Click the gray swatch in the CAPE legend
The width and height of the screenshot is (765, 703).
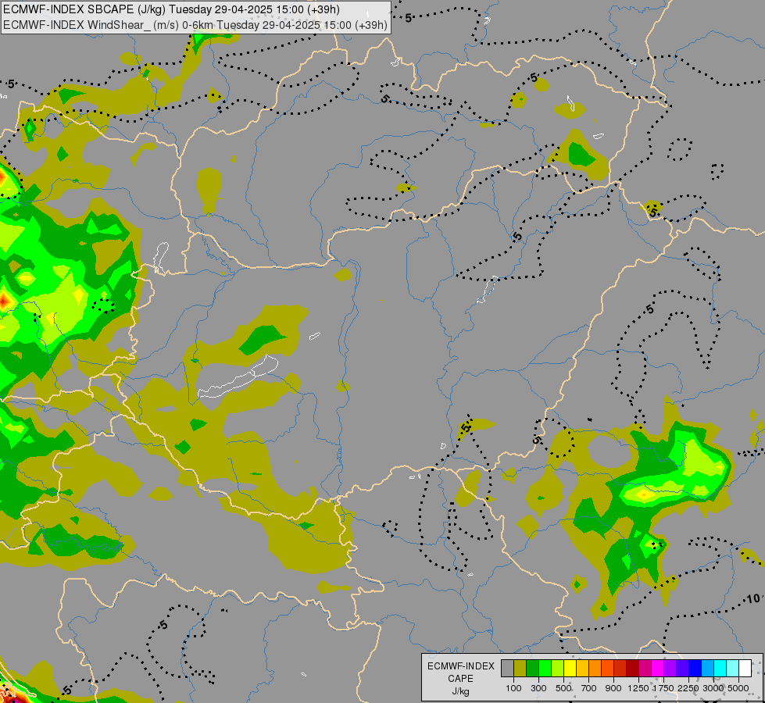507,669
